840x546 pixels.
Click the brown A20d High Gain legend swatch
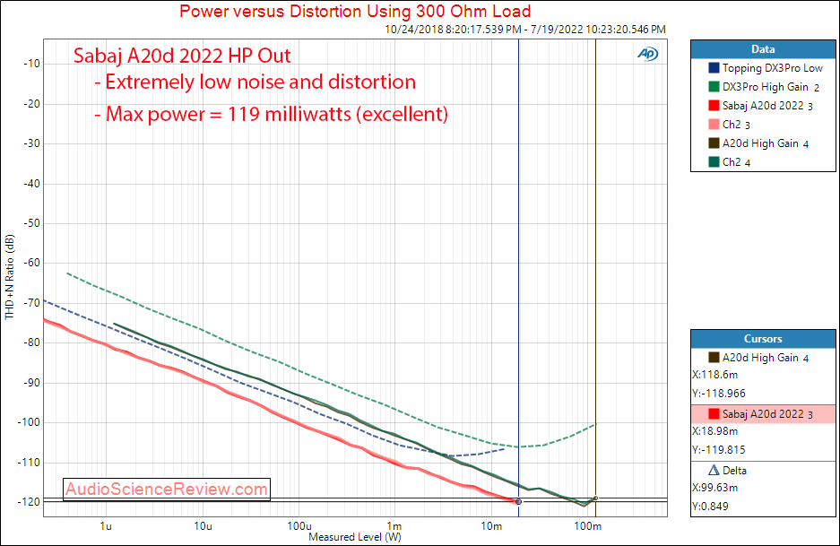[x=714, y=143]
